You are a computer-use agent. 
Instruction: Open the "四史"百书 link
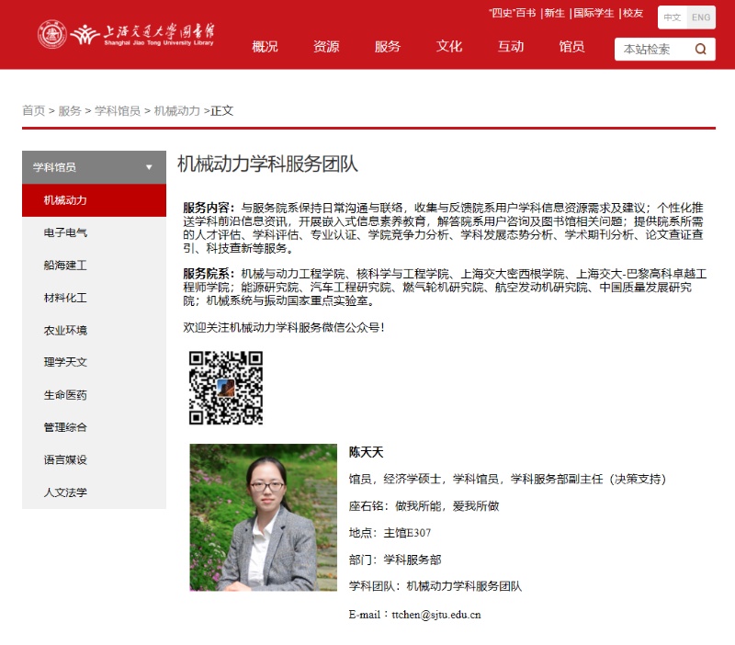(513, 13)
